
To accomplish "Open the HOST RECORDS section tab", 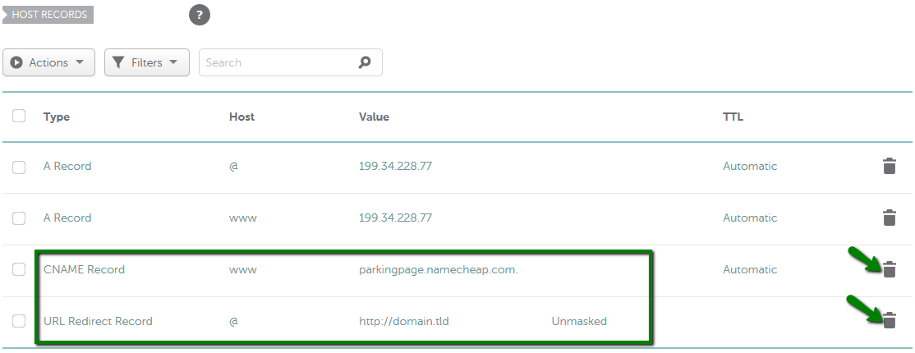I will point(48,15).
